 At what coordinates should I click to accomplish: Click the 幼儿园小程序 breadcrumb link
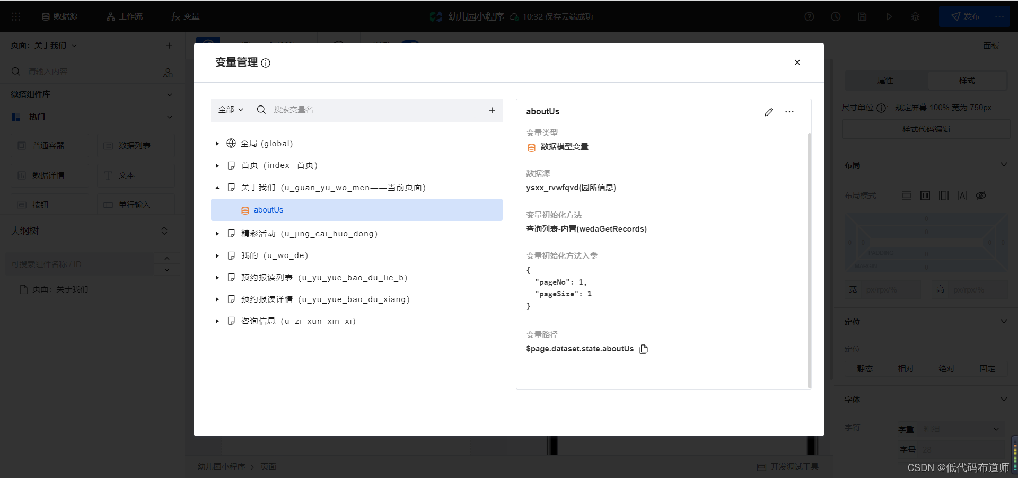pyautogui.click(x=222, y=467)
